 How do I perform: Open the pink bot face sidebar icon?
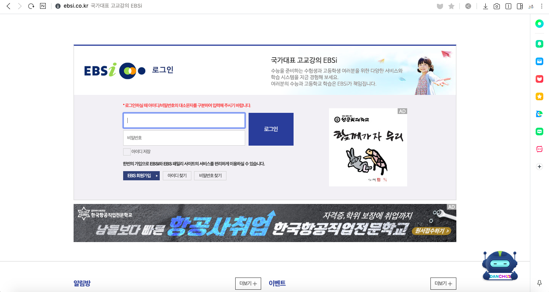tap(539, 149)
